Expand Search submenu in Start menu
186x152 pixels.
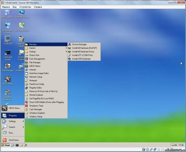click(x=13, y=127)
